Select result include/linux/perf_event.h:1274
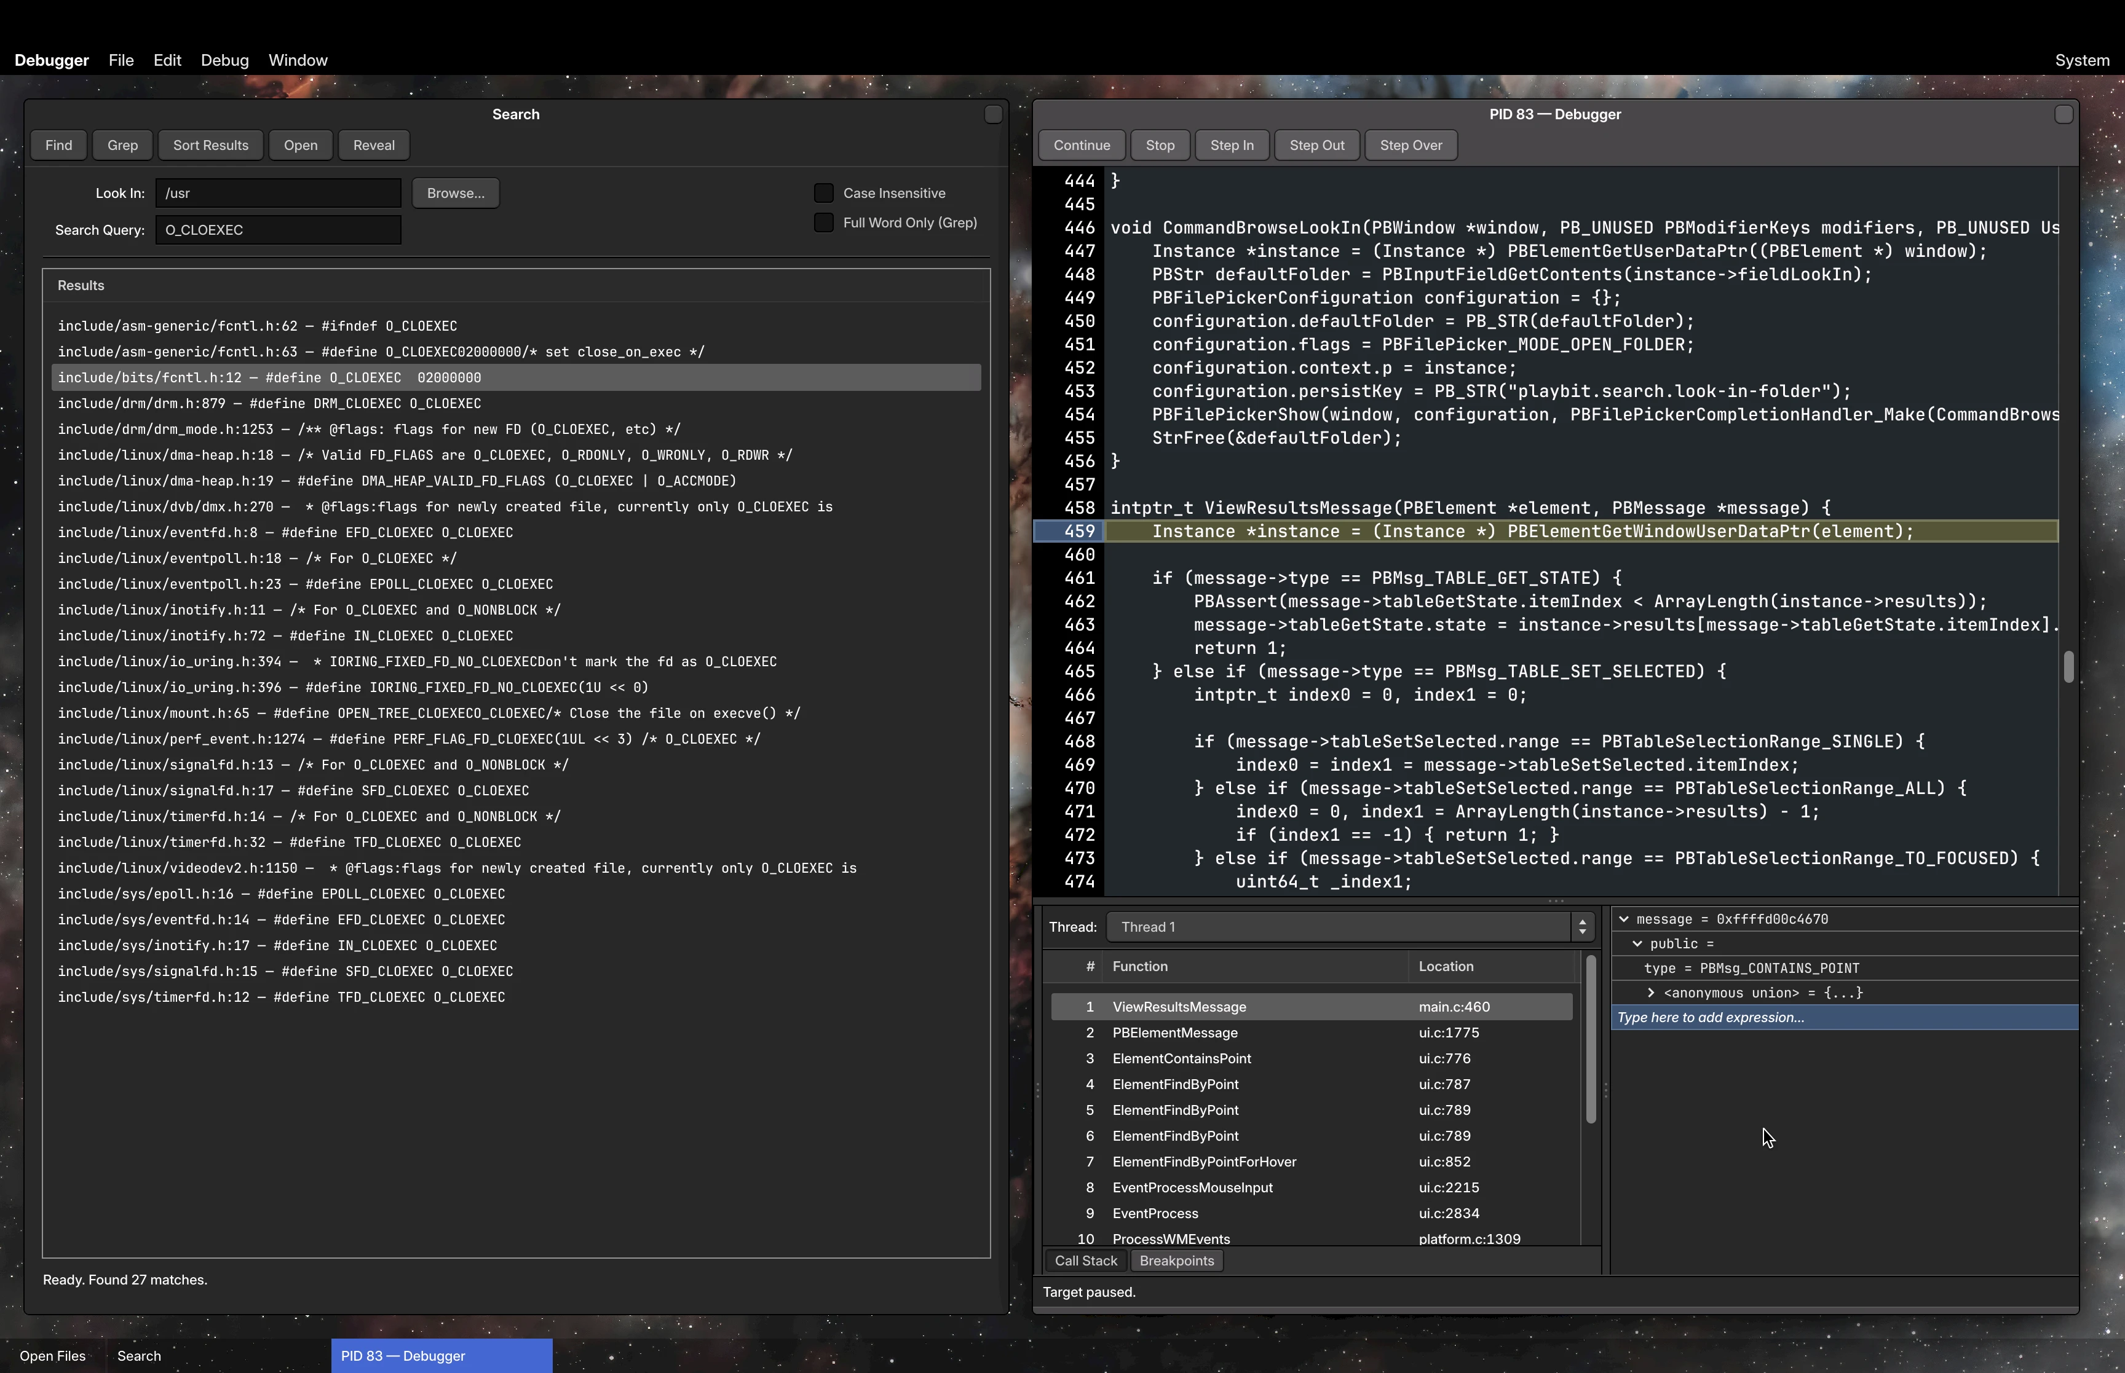Viewport: 2125px width, 1373px height. [516, 740]
